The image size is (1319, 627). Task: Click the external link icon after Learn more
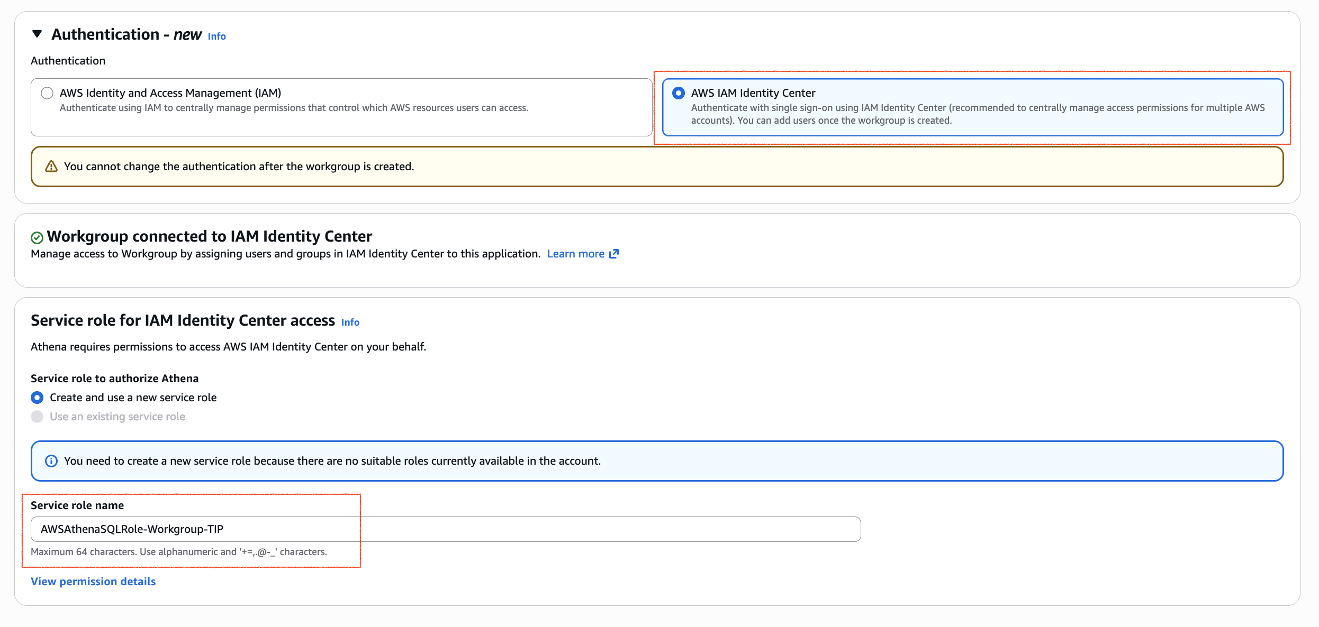[614, 254]
